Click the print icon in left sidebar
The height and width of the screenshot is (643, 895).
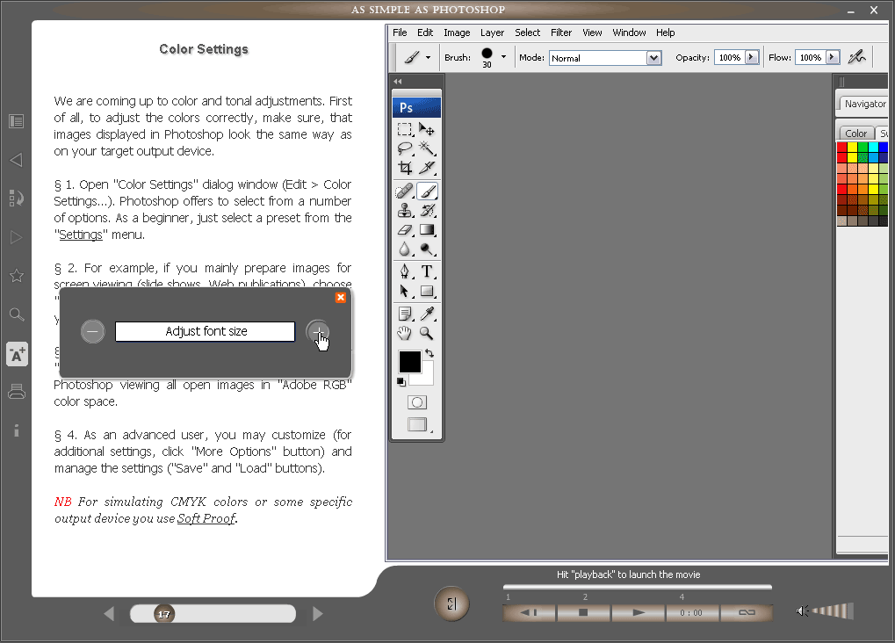pos(17,392)
